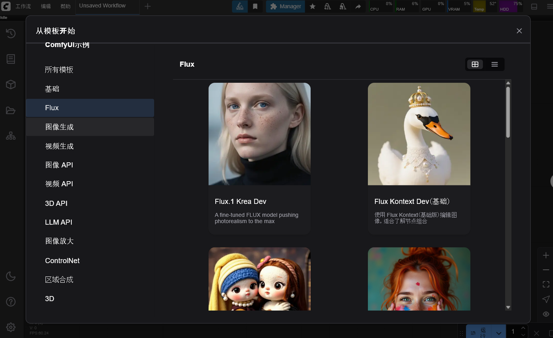Switch templates to list view
This screenshot has height=338, width=553.
point(495,64)
